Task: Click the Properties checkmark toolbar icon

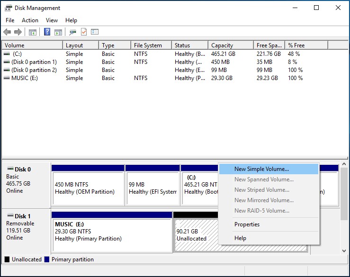Action: pos(84,32)
